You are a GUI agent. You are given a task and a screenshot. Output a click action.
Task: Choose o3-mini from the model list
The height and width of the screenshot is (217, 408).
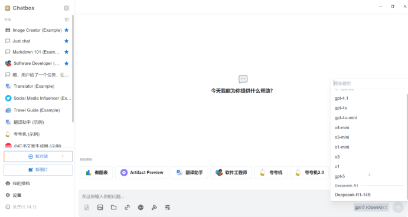click(x=368, y=137)
